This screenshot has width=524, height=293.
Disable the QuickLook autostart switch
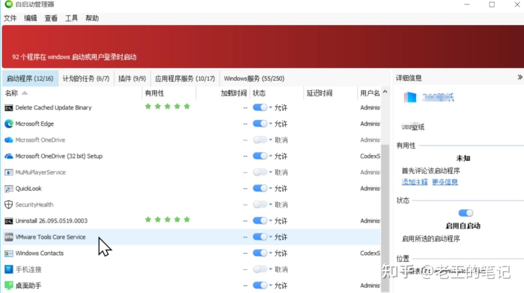pyautogui.click(x=260, y=189)
